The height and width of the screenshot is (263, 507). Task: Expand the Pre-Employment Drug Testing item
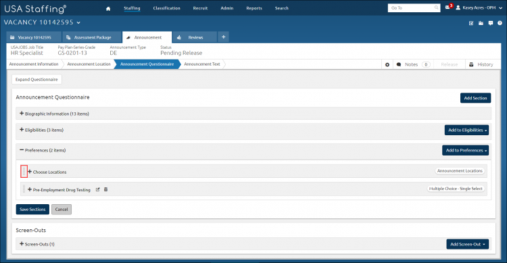(x=30, y=189)
